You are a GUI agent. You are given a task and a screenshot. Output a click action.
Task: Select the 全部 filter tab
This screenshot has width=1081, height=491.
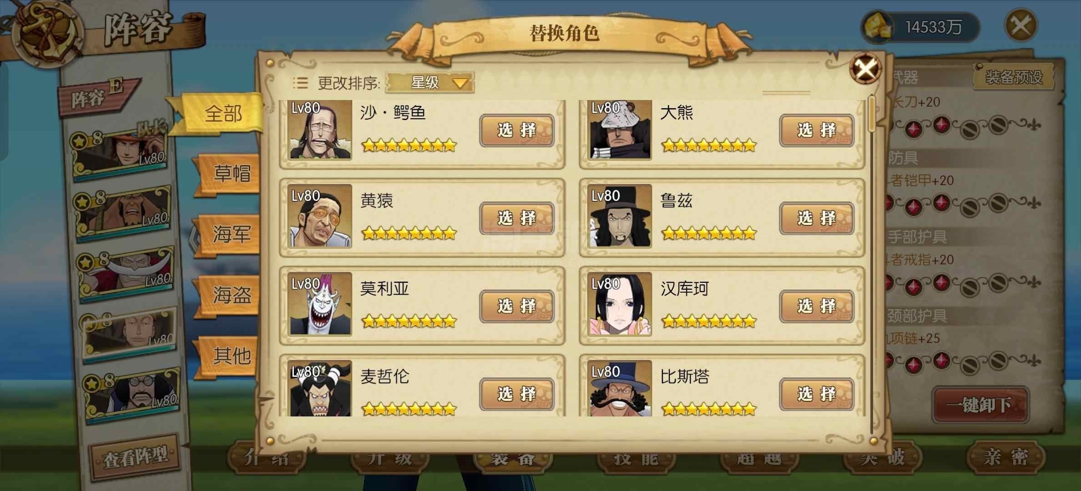click(222, 114)
